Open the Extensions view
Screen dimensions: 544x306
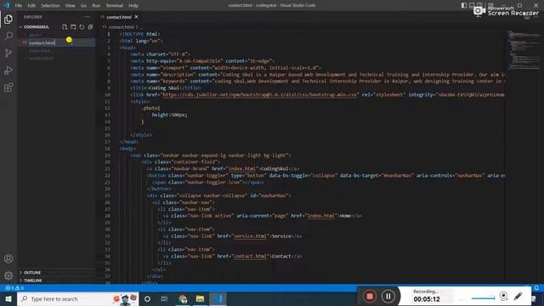tap(8, 87)
